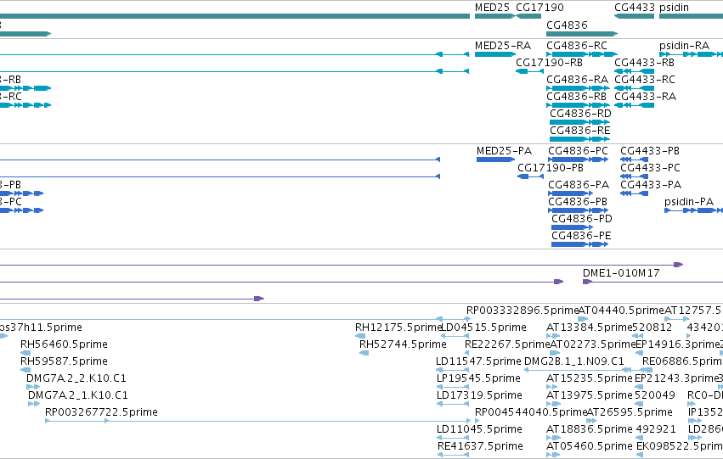This screenshot has width=723, height=459.
Task: Click EST RP003332896.5prime
Action: coord(522,311)
